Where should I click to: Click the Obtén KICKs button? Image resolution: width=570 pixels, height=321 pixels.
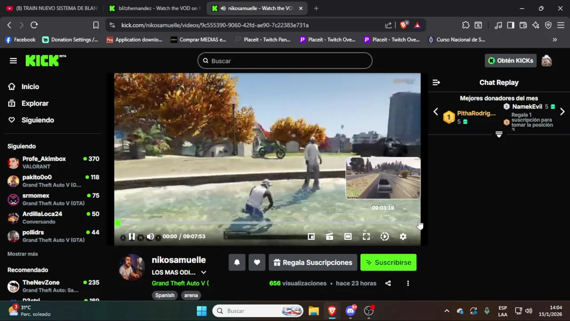click(510, 61)
